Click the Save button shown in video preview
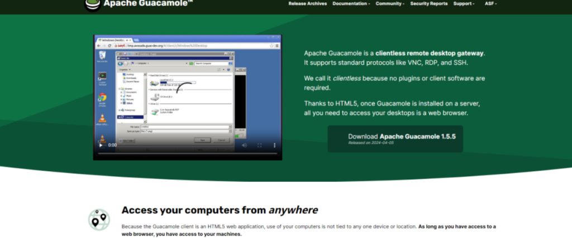This screenshot has height=238, width=572. pyautogui.click(x=203, y=140)
